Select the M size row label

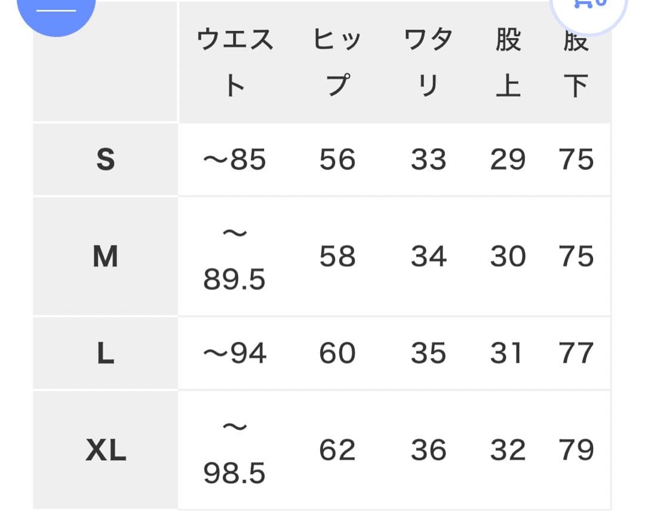(x=105, y=257)
